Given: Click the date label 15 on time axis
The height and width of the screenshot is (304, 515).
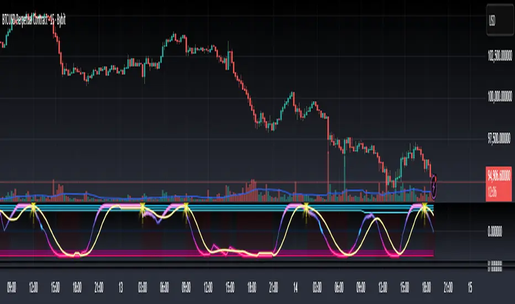Looking at the screenshot, I should coord(470,287).
